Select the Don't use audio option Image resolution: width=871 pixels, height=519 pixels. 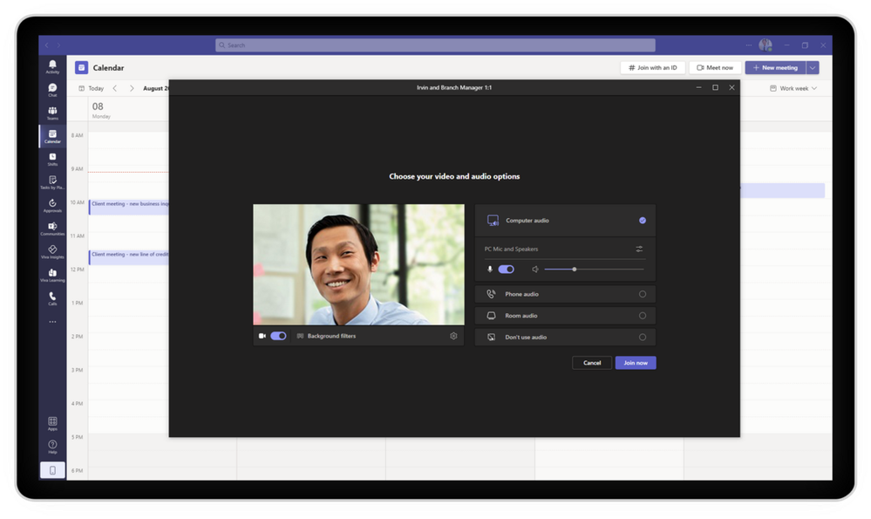click(x=565, y=337)
